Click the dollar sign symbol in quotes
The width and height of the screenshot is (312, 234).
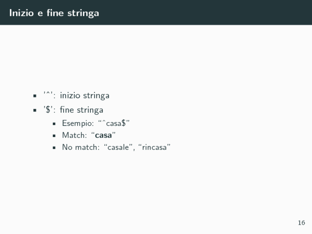[x=48, y=110]
